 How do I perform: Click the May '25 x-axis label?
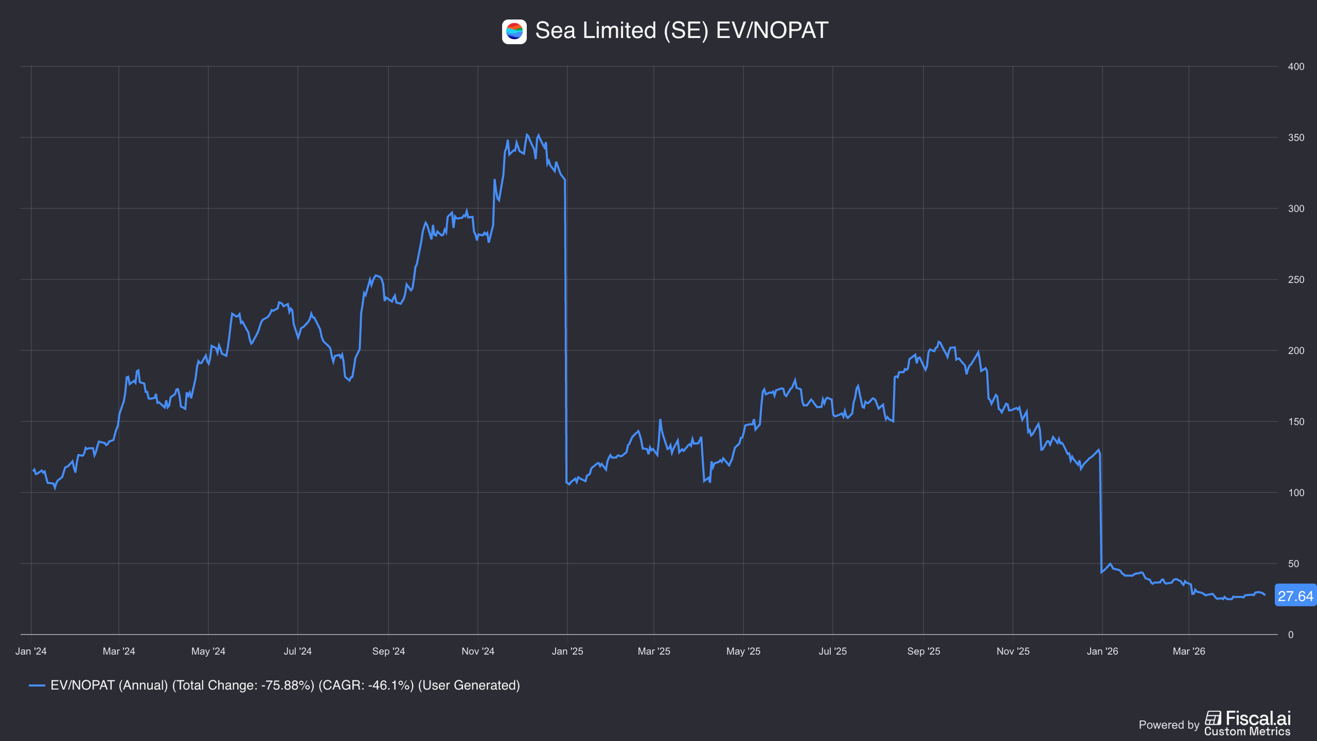743,651
